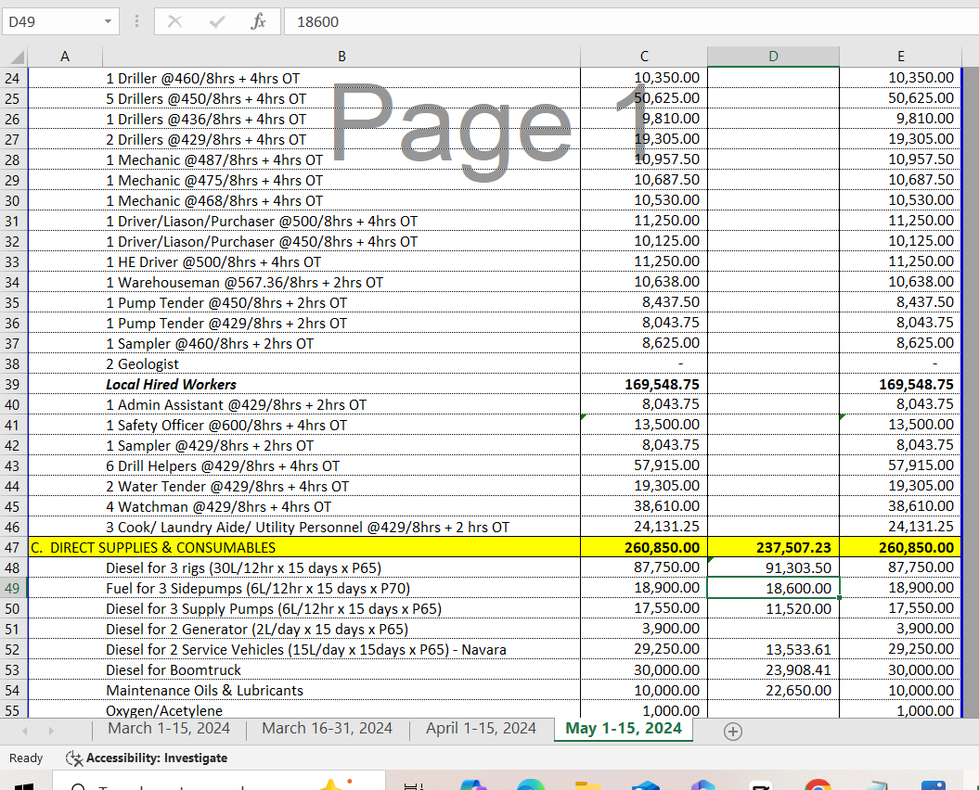Click column D value 23,908.41
Image resolution: width=979 pixels, height=790 pixels.
773,670
